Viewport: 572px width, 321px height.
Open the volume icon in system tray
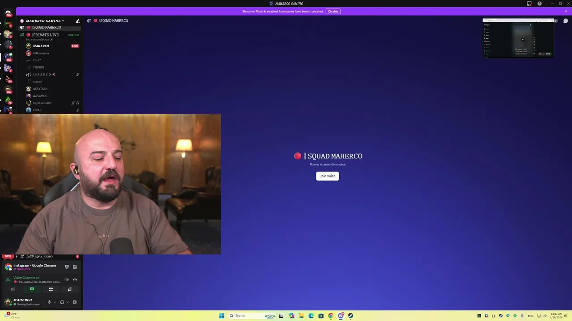pos(544,316)
